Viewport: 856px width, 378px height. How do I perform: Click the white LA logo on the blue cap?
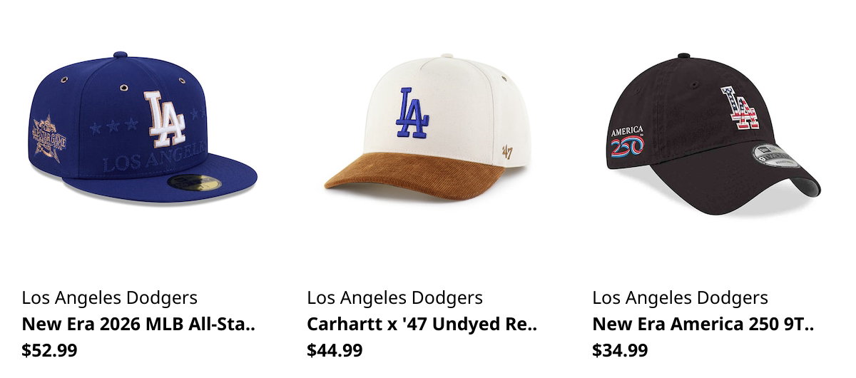point(165,118)
